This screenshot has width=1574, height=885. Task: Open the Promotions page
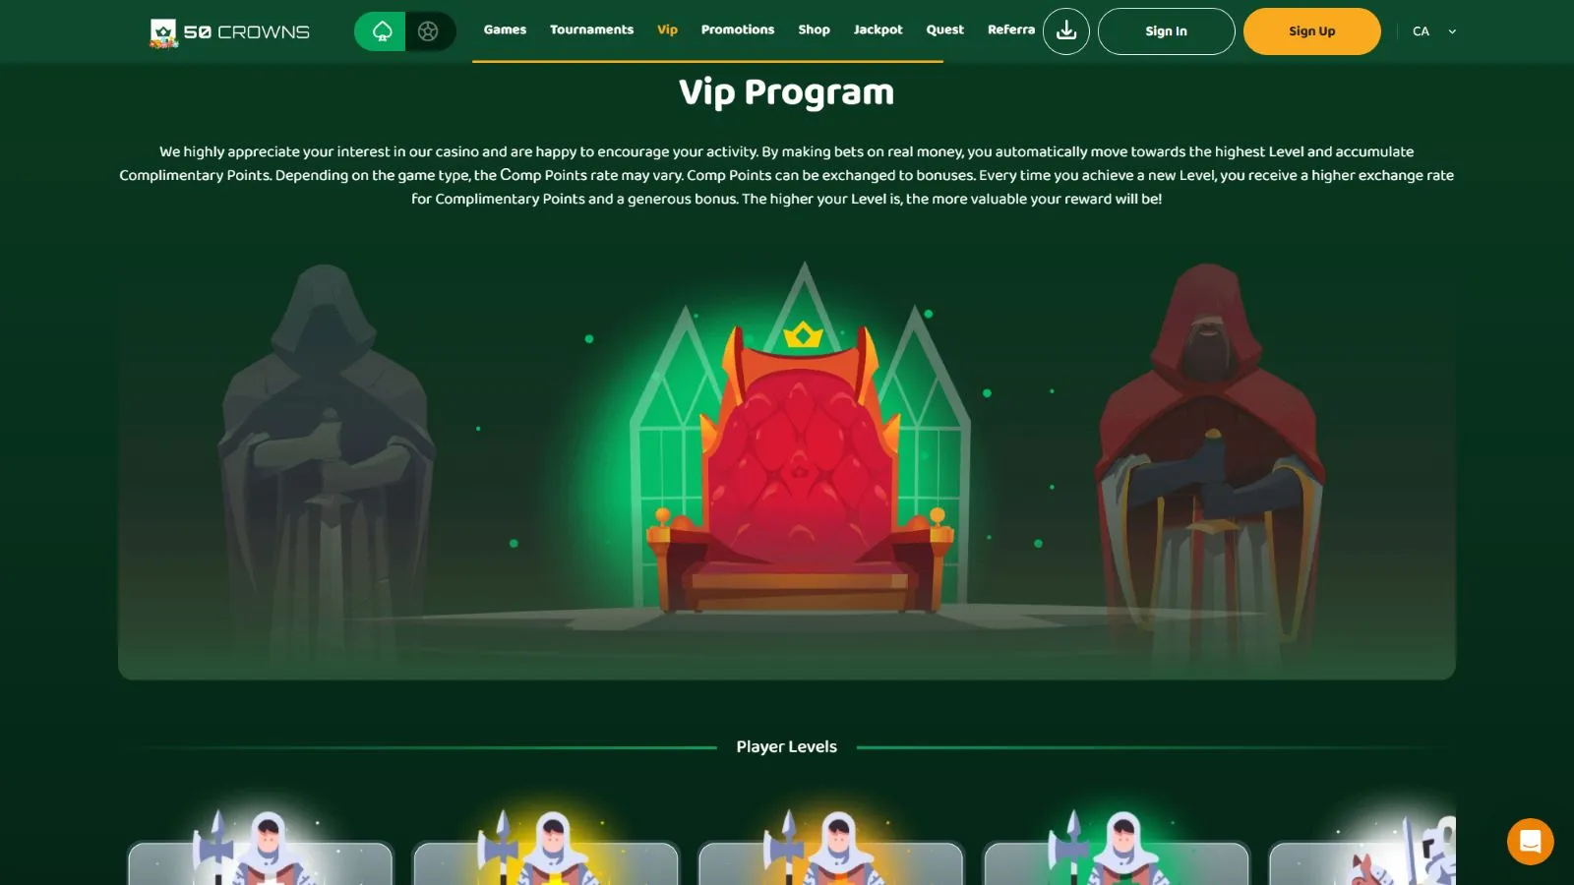pyautogui.click(x=738, y=29)
